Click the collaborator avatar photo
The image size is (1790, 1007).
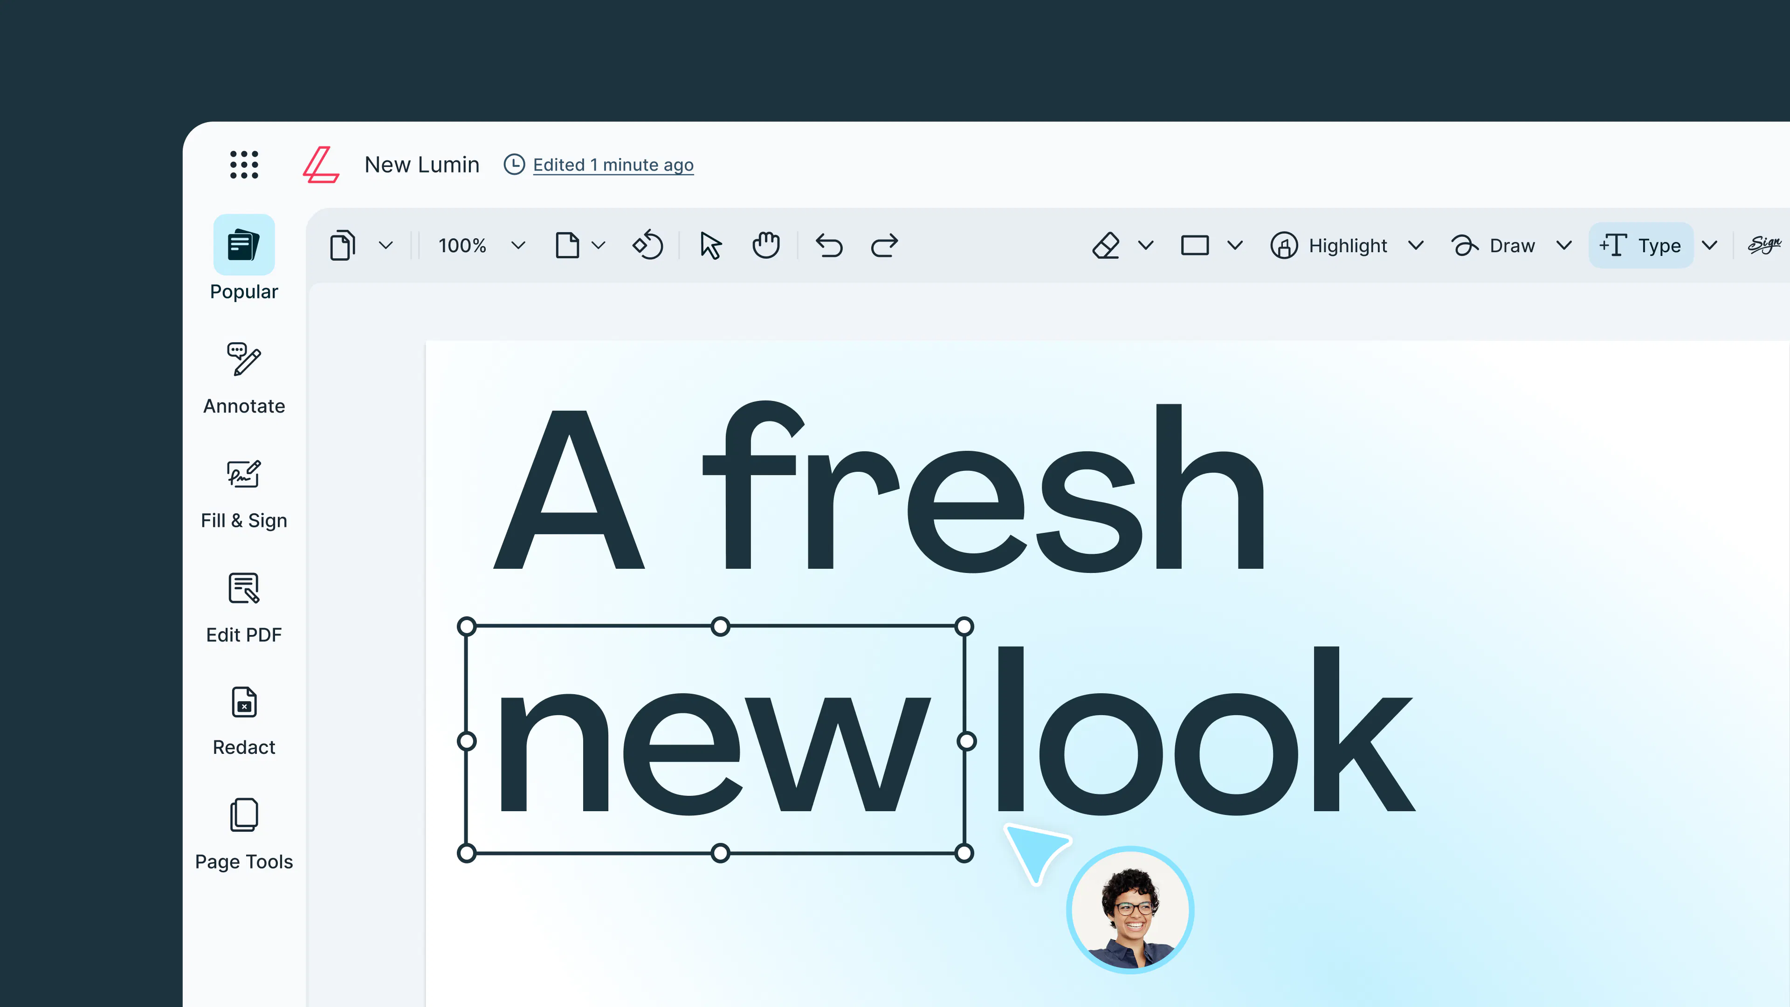[1130, 909]
